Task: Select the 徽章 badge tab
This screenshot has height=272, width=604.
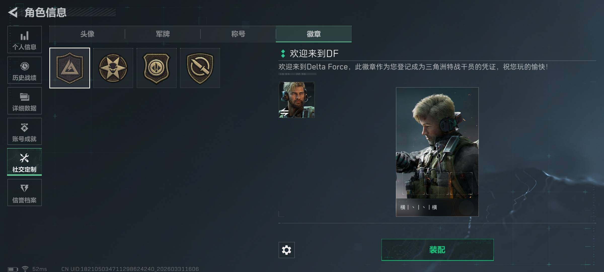Action: 314,34
